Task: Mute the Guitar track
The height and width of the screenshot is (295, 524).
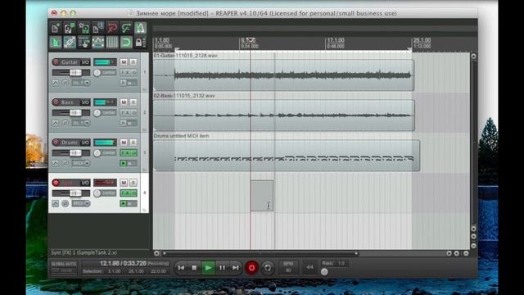Action: coord(124,62)
